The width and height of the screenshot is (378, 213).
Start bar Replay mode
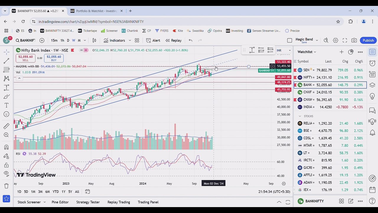coord(173,40)
